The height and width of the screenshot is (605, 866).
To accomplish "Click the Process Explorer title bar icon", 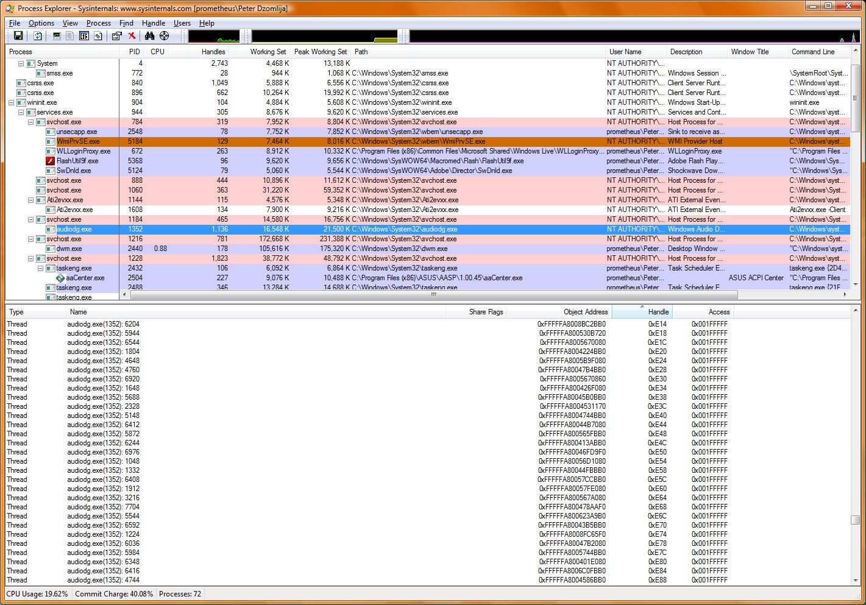I will coord(10,8).
